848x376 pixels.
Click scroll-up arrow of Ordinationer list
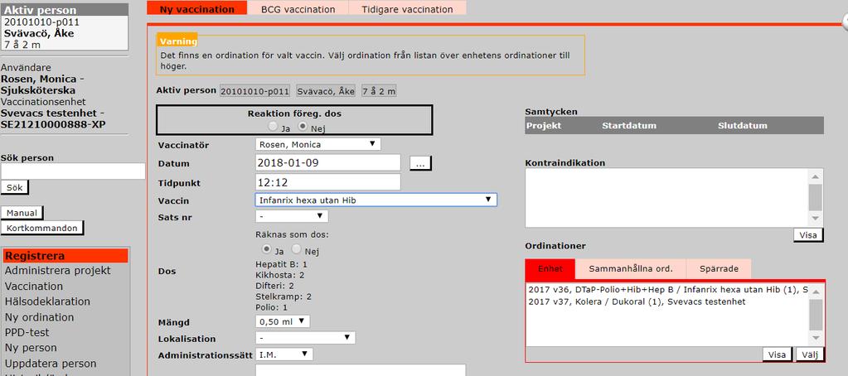[817, 292]
